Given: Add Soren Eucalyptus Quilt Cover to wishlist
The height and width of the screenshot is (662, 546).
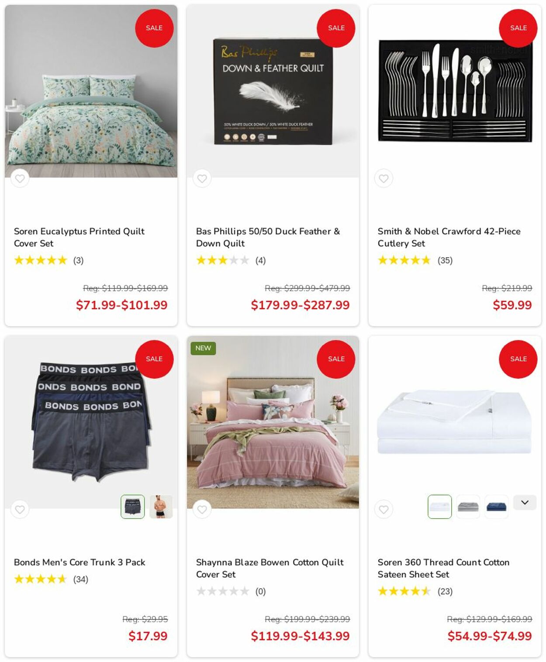Looking at the screenshot, I should pyautogui.click(x=20, y=178).
